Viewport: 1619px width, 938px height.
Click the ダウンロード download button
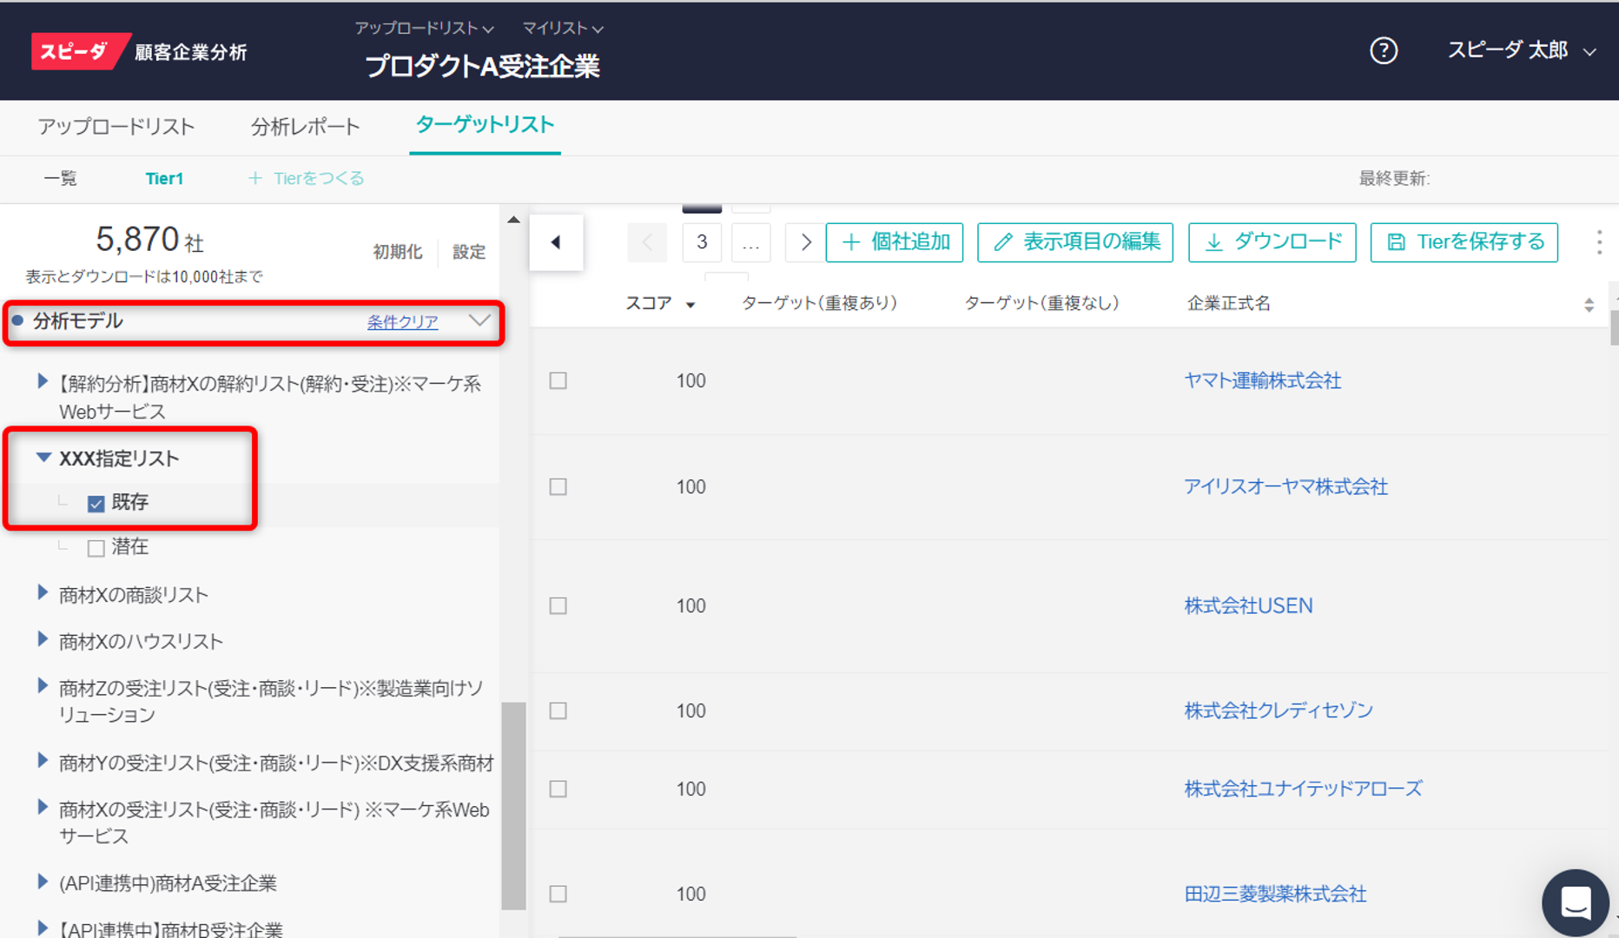1272,242
